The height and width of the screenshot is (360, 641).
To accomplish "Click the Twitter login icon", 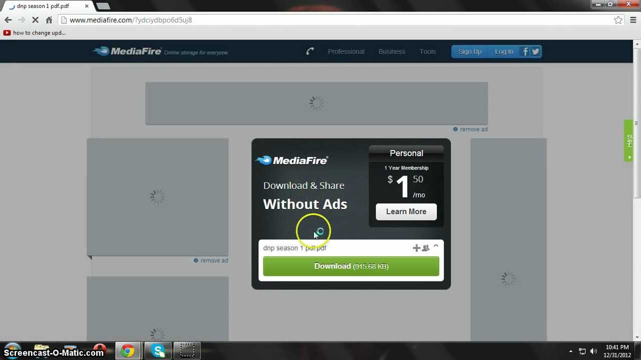I will click(x=536, y=51).
